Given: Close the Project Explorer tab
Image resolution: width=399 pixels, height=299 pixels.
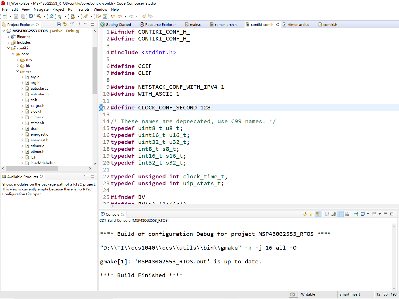Looking at the screenshot, I should 38,24.
